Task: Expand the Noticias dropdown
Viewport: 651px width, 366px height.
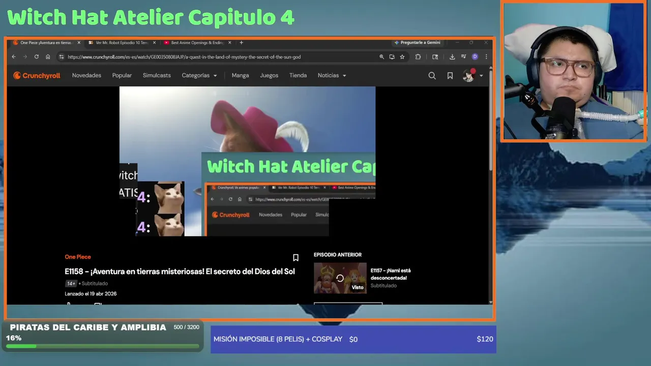Action: point(332,75)
